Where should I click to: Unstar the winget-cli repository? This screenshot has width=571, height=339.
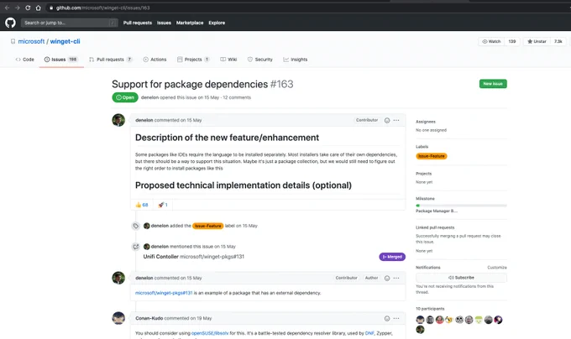537,41
